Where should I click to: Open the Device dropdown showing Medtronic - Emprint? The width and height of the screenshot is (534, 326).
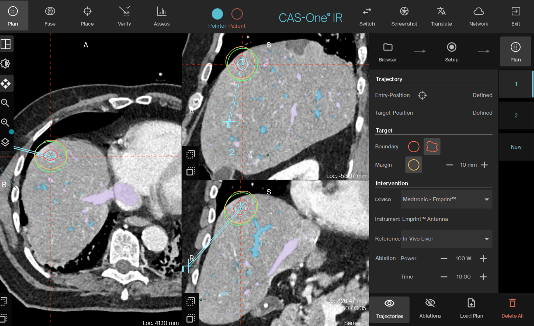point(446,199)
